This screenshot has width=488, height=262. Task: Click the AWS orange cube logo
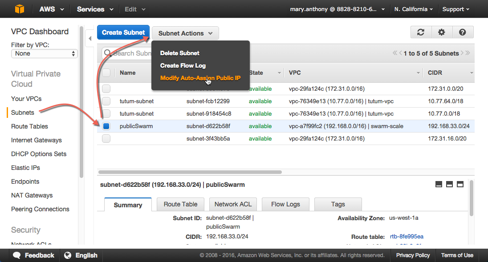(x=19, y=9)
